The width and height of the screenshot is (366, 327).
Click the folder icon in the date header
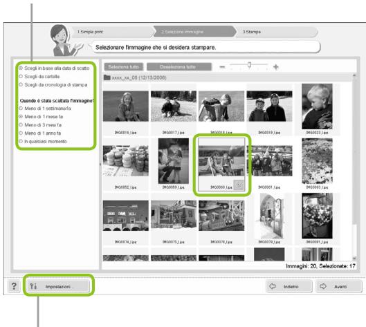coord(107,77)
